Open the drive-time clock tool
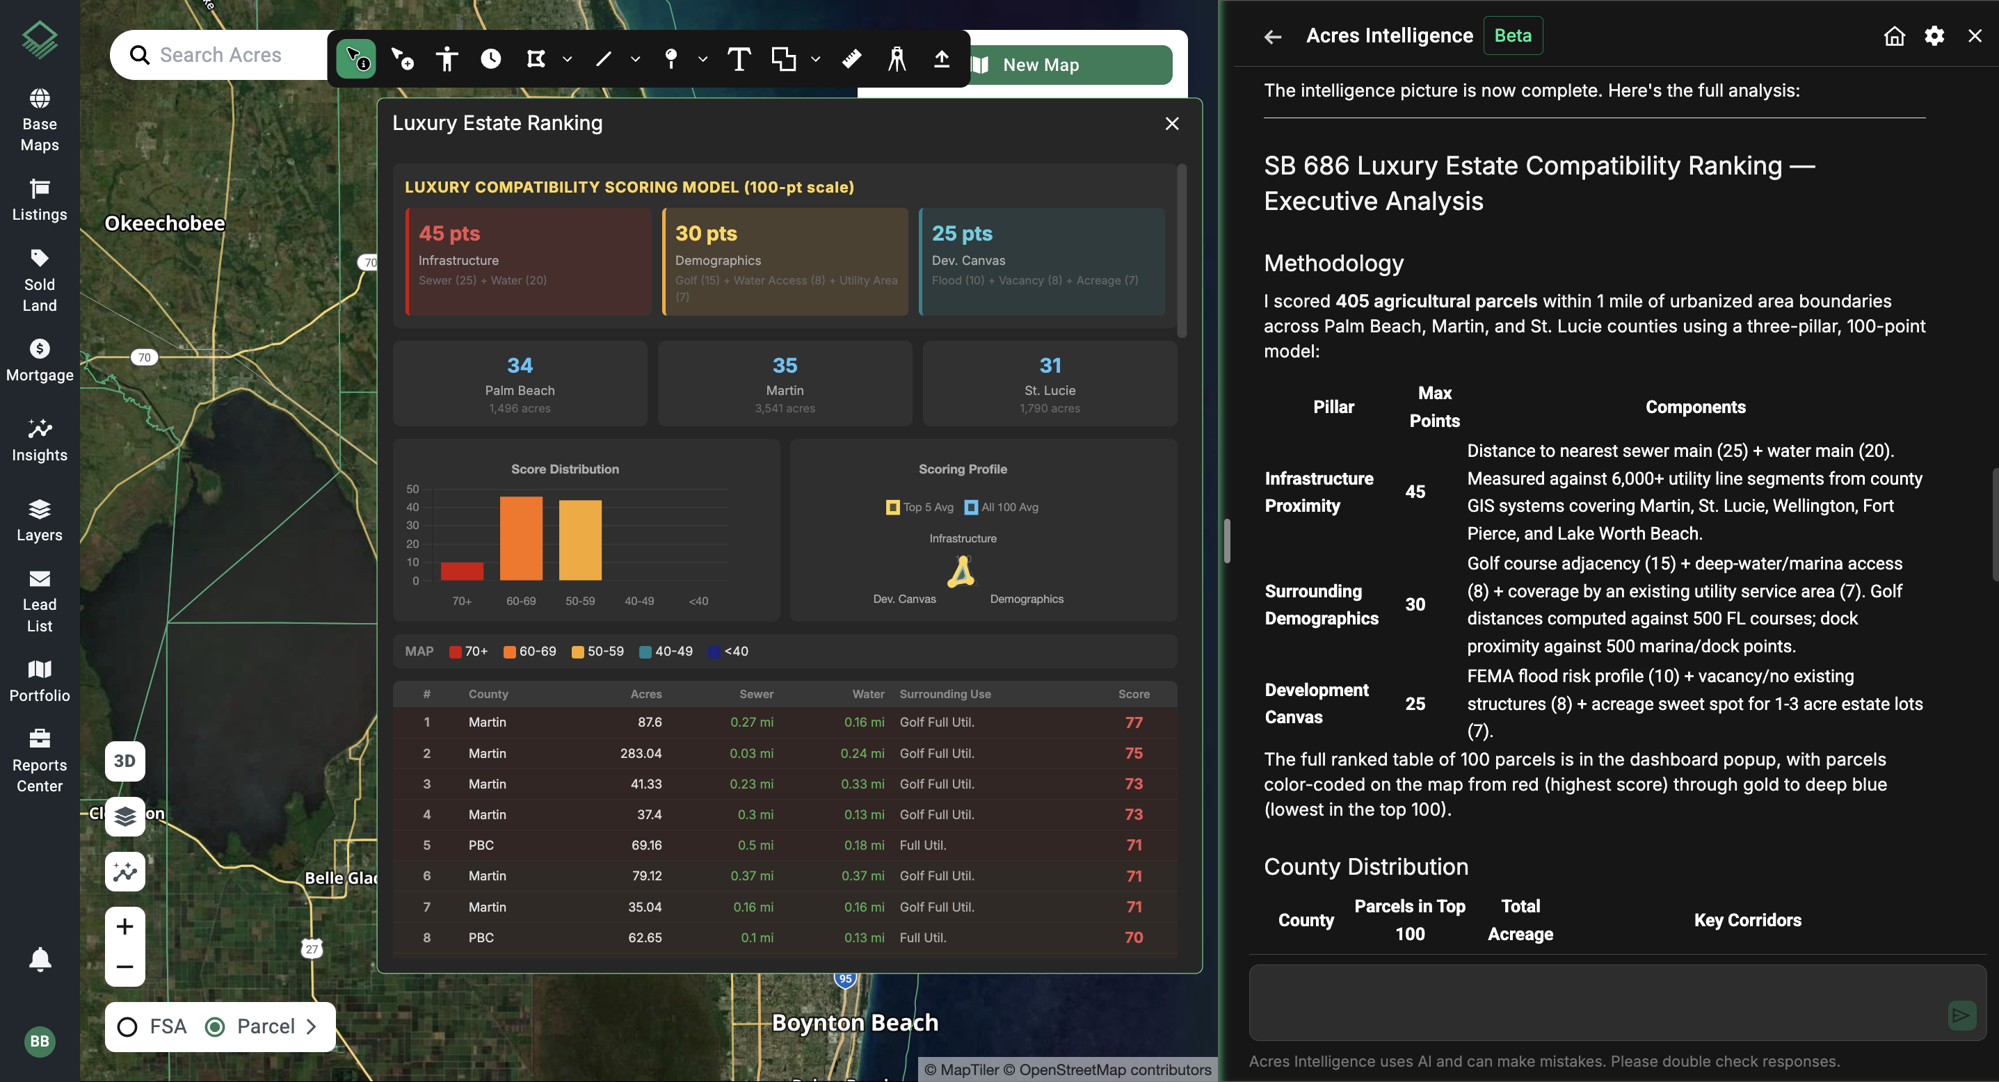The image size is (1999, 1082). coord(491,59)
